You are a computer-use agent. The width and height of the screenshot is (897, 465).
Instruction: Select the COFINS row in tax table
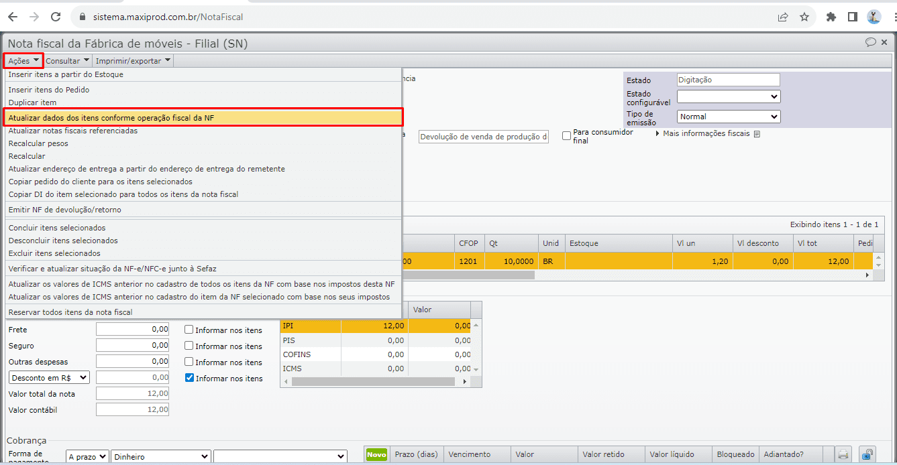[376, 354]
